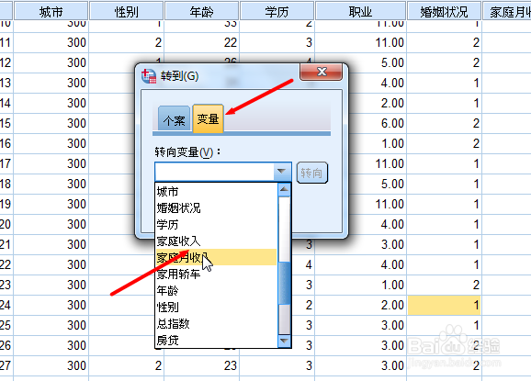The image size is (531, 381).
Task: Choose 学历 from the variable list
Action: (x=216, y=224)
